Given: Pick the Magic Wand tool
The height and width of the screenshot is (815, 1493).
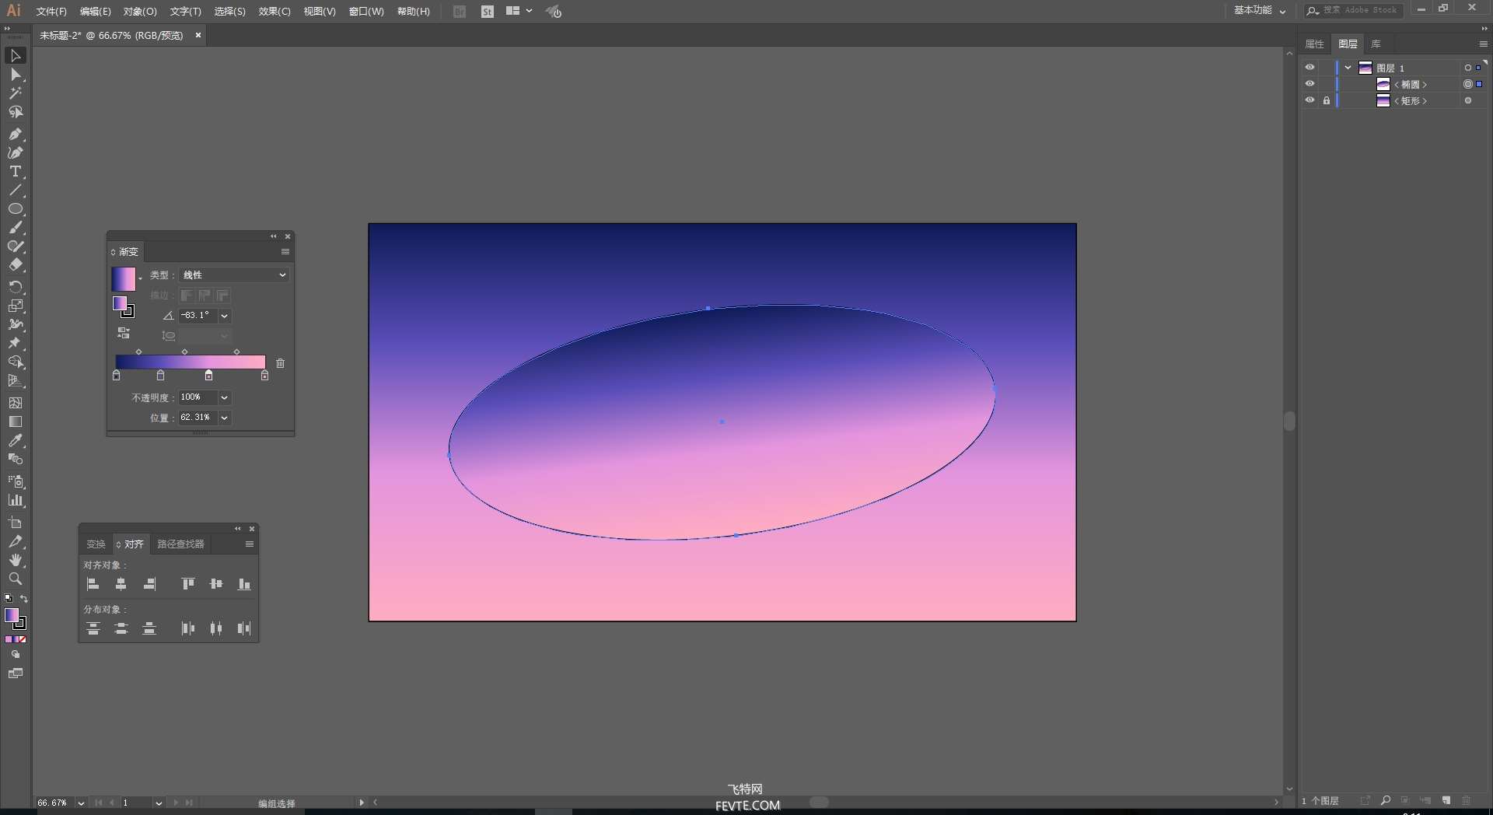Looking at the screenshot, I should 15,93.
